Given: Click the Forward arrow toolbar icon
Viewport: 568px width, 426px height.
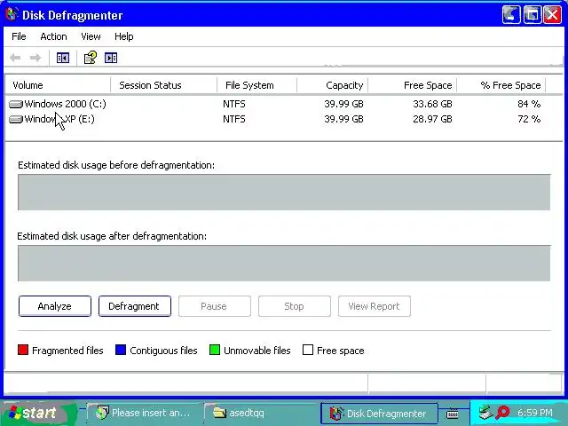Looking at the screenshot, I should [35, 58].
